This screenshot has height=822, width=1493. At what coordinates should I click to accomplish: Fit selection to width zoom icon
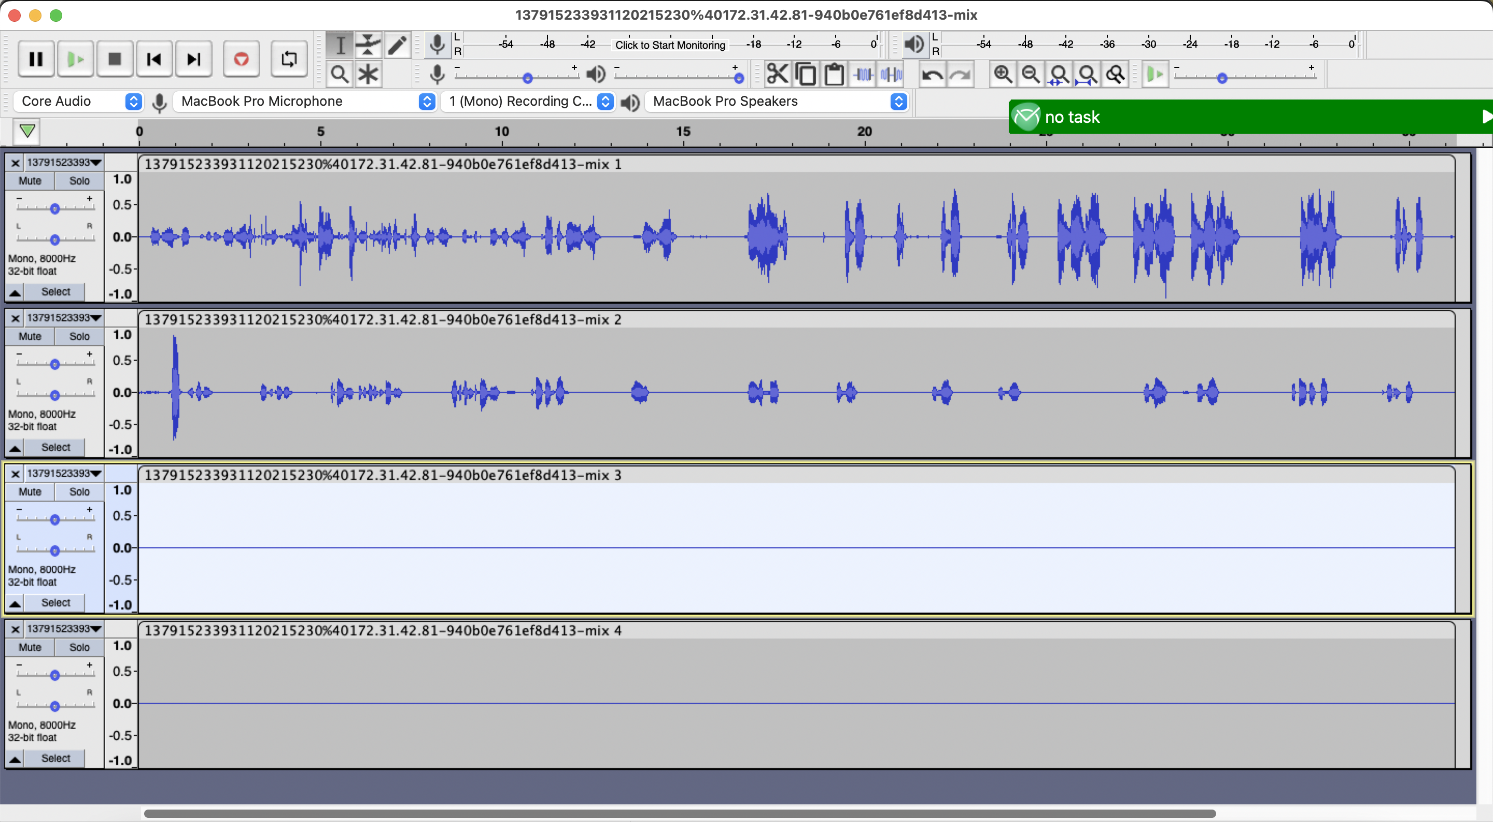tap(1059, 74)
